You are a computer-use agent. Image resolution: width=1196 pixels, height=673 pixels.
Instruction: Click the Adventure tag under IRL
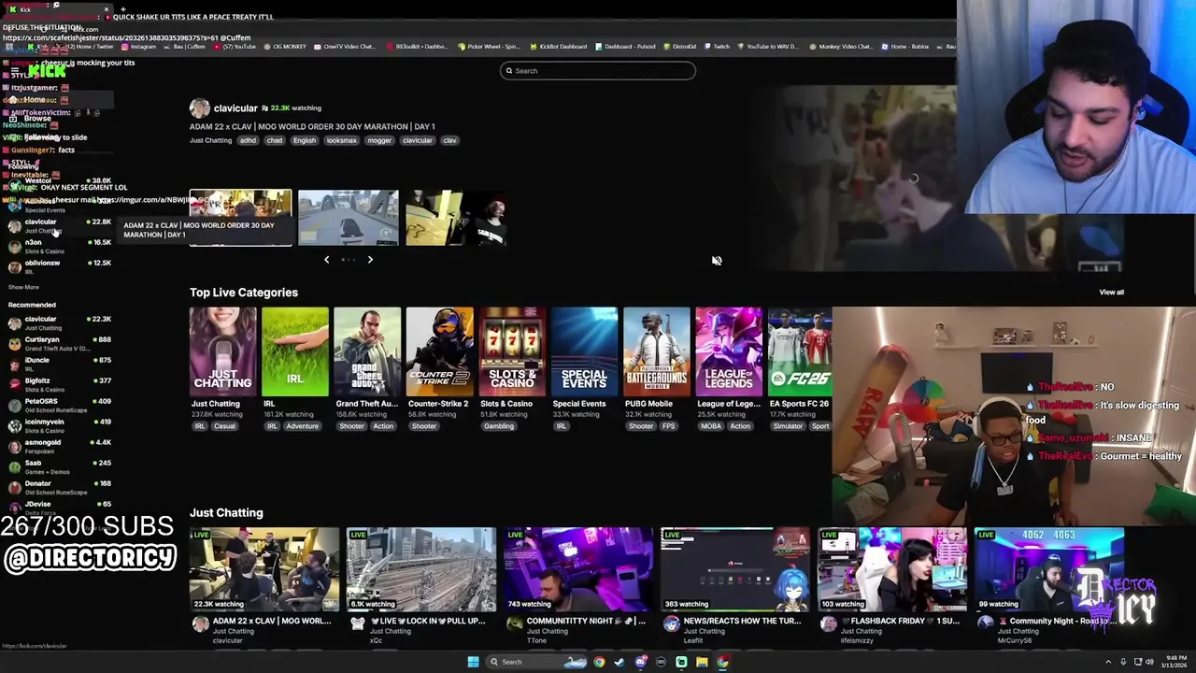pyautogui.click(x=302, y=426)
